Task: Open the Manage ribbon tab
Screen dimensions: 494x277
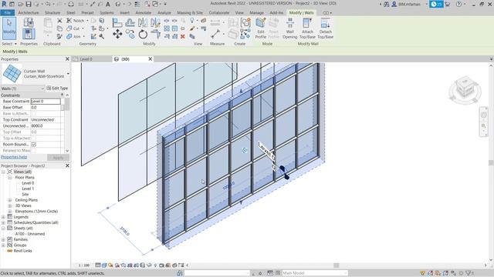Action: pyautogui.click(x=256, y=12)
